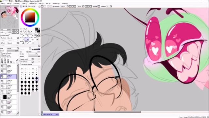Zoom in using top toolbar button

click(x=72, y=7)
